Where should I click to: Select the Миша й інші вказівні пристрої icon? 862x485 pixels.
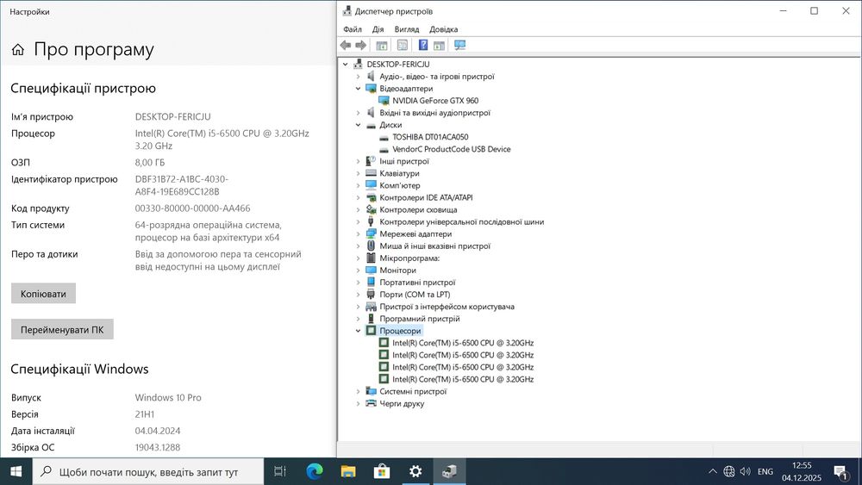pyautogui.click(x=371, y=246)
